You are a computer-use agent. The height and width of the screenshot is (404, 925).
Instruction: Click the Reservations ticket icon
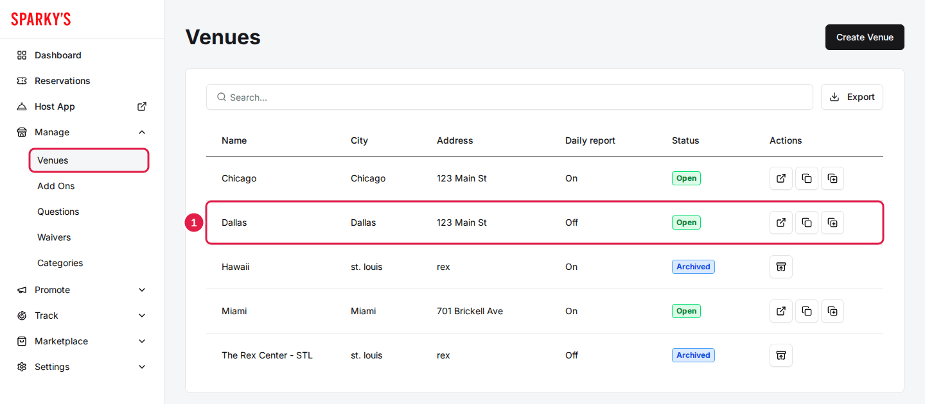coord(22,81)
